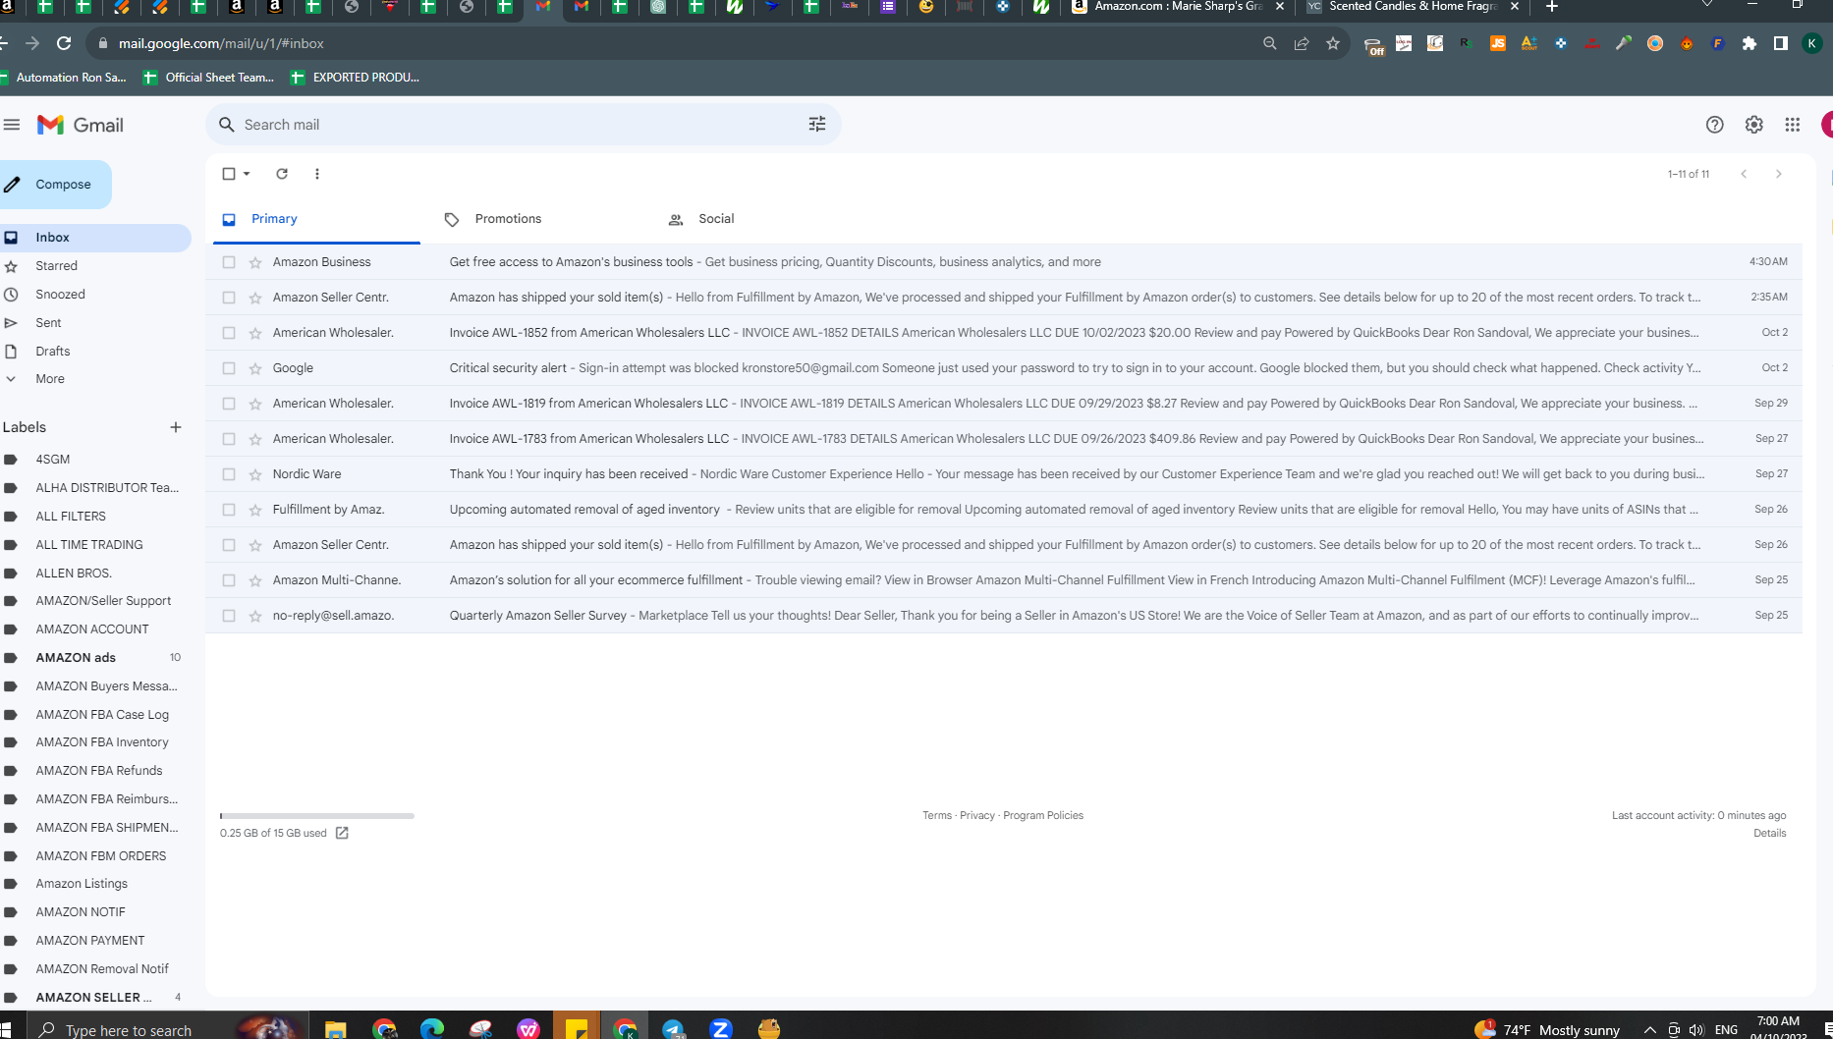1833x1039 pixels.
Task: Tick the select-all checkbox
Action: (x=229, y=174)
